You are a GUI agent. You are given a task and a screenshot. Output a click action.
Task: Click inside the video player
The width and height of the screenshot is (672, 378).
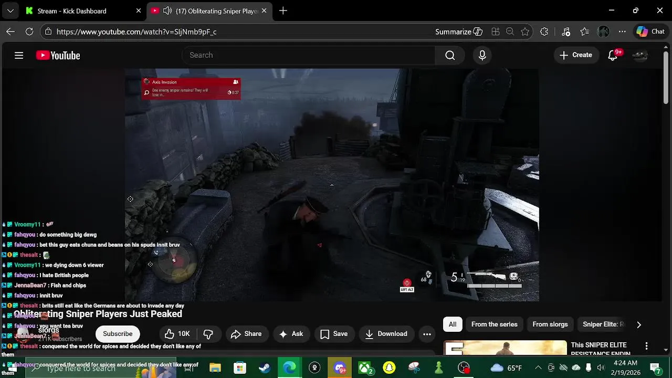point(332,185)
